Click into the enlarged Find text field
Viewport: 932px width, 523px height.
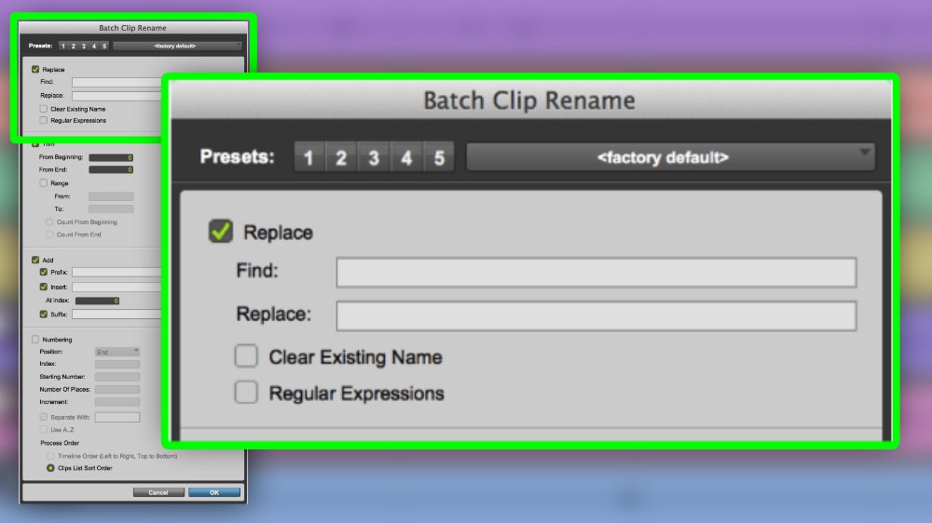596,273
